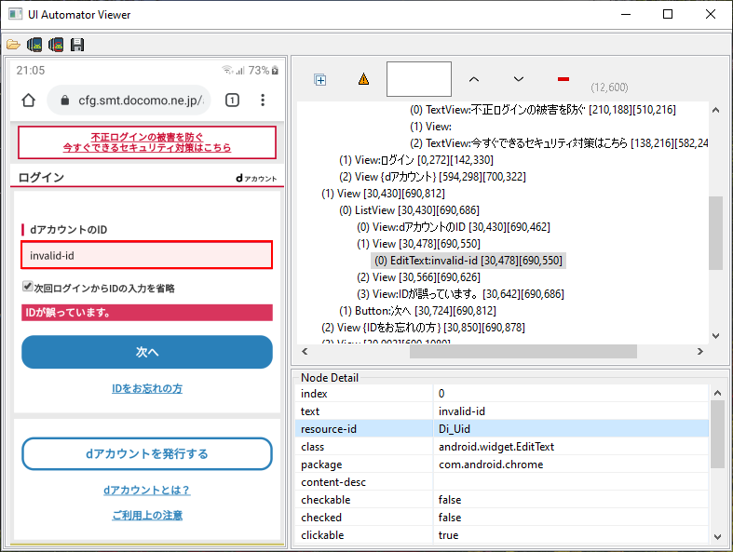Select the (1) View: node below the first TextView
This screenshot has width=733, height=552.
tap(430, 127)
